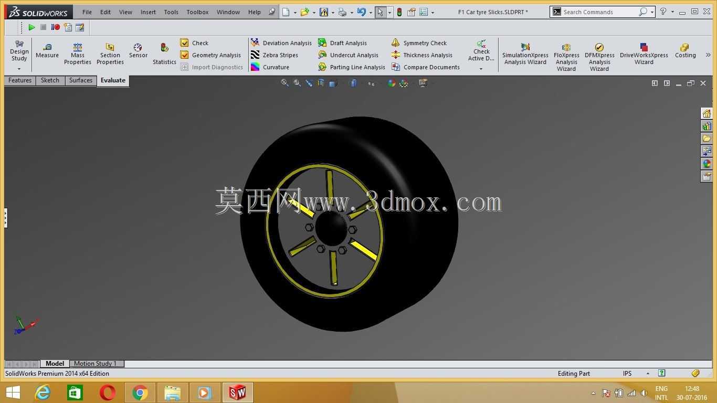The image size is (717, 403).
Task: Open the Costing tool
Action: click(685, 51)
